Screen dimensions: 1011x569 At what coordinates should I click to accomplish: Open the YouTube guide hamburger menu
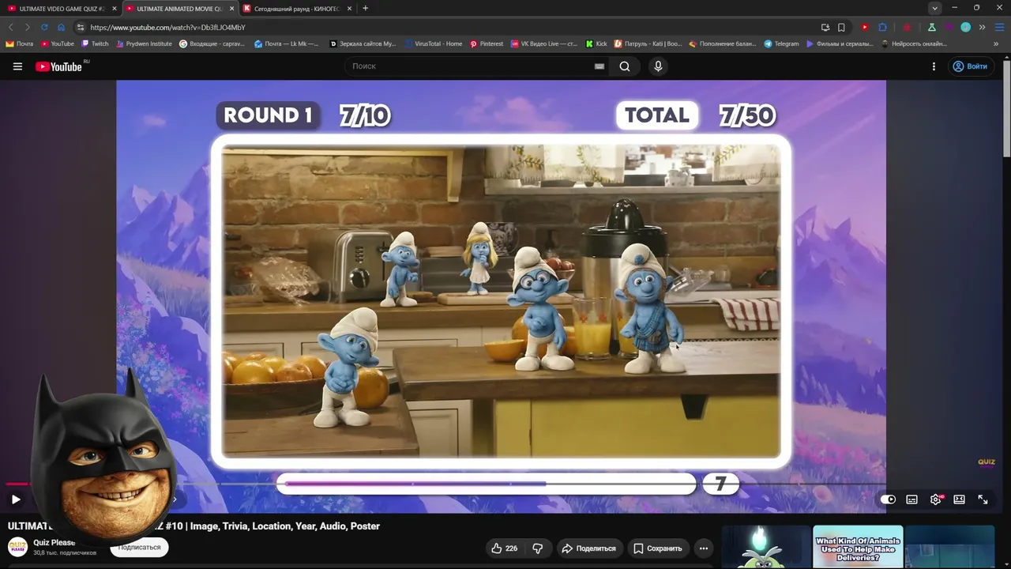coord(17,66)
